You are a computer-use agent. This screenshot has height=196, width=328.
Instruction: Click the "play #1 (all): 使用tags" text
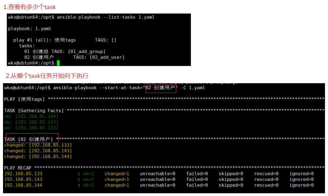point(44,40)
